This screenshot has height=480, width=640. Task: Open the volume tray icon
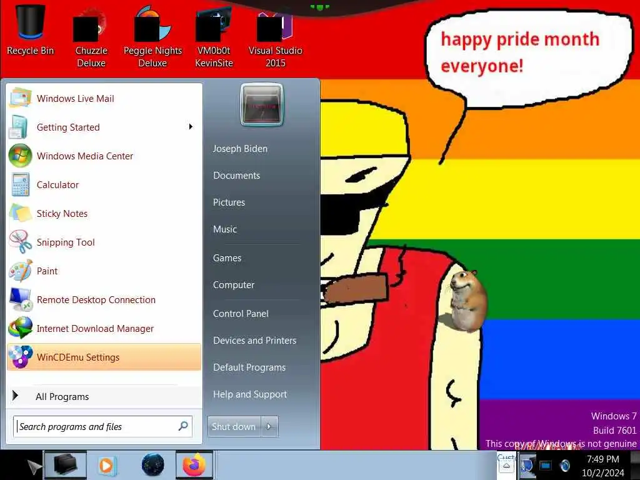[x=565, y=465]
